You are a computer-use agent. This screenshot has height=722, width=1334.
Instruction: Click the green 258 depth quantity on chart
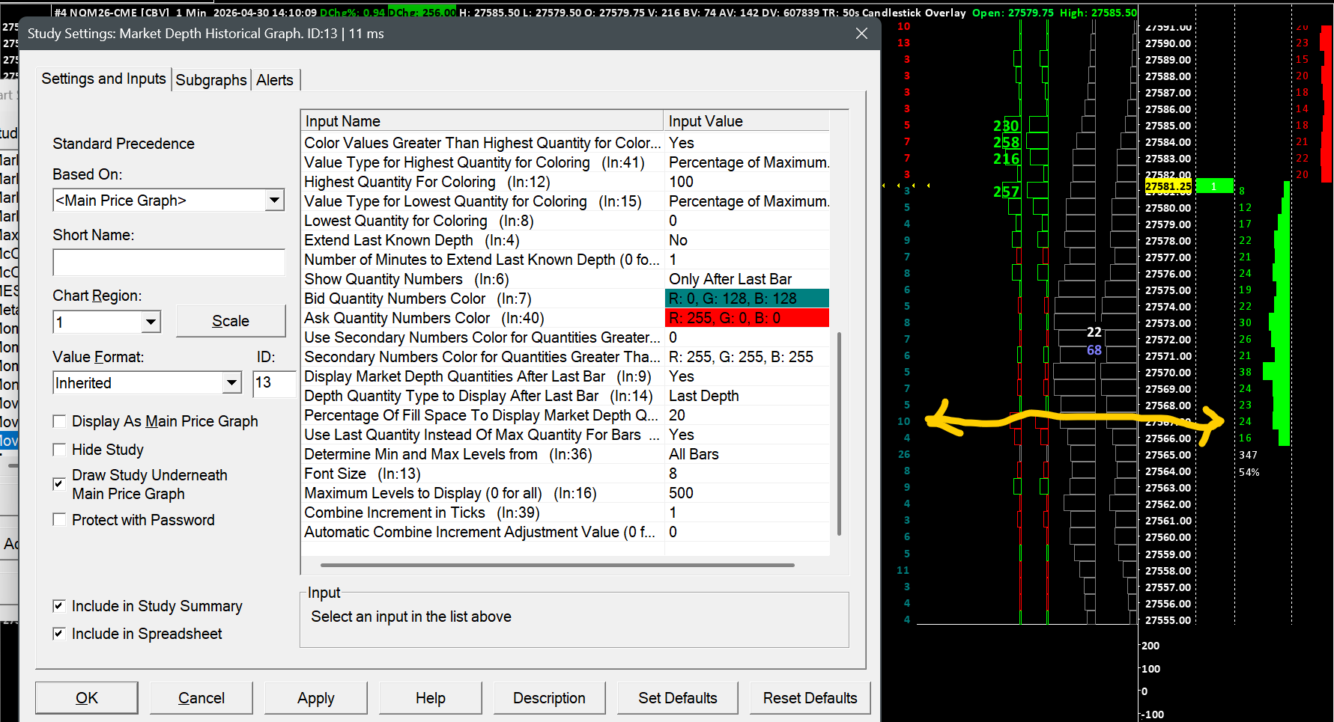(1006, 142)
